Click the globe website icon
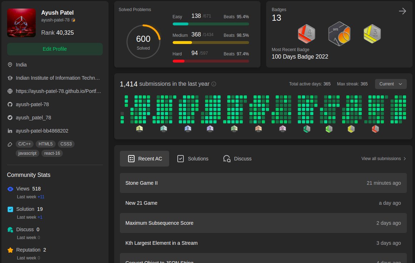The height and width of the screenshot is (263, 415). point(10,91)
